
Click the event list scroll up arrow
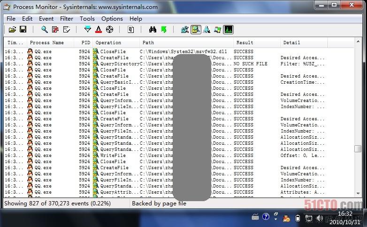pos(358,41)
